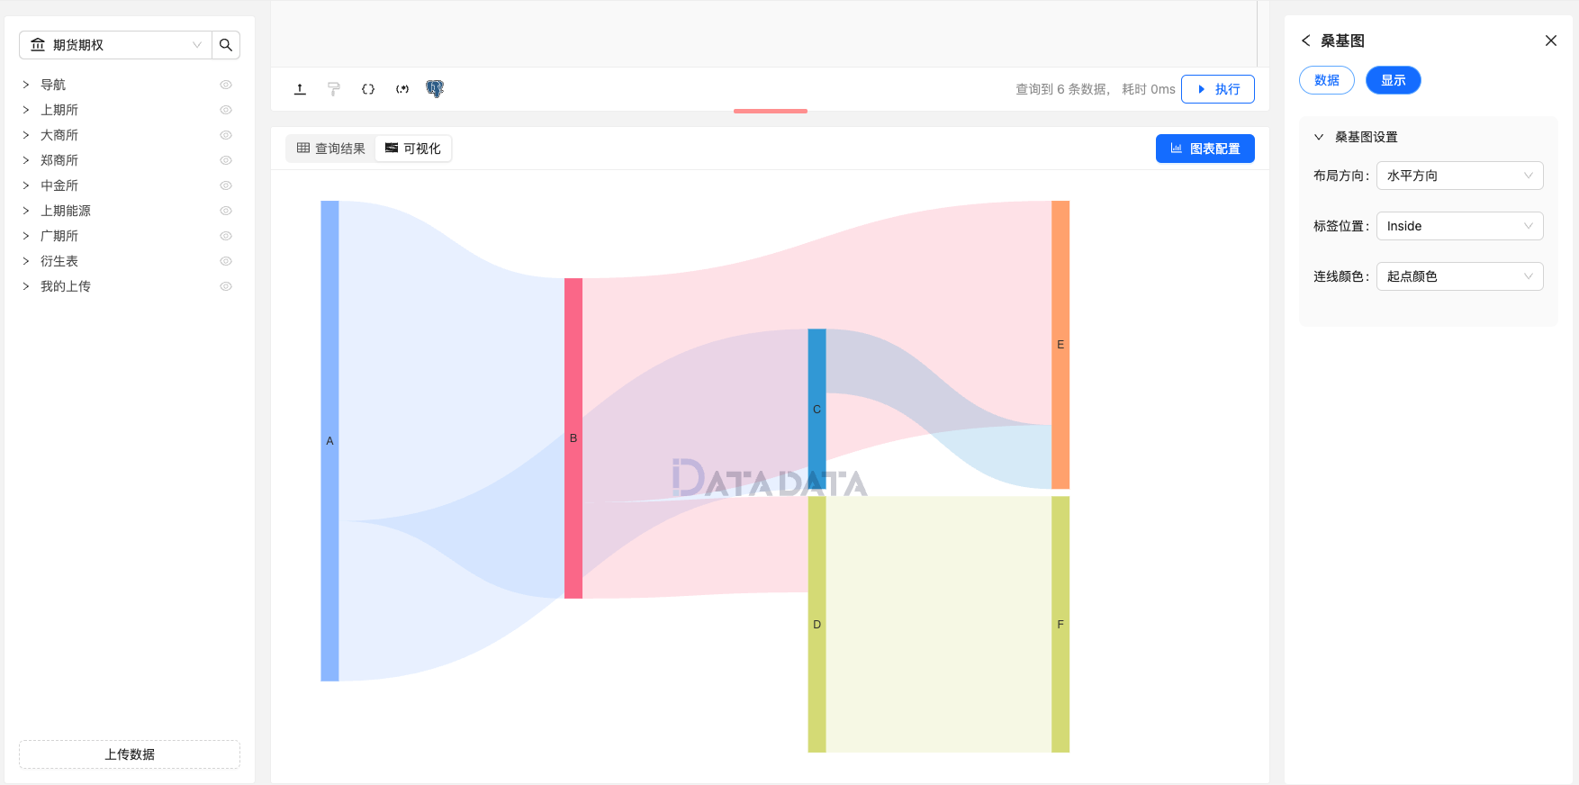Open the 连线颜色 dropdown
The height and width of the screenshot is (785, 1579).
[x=1459, y=276]
